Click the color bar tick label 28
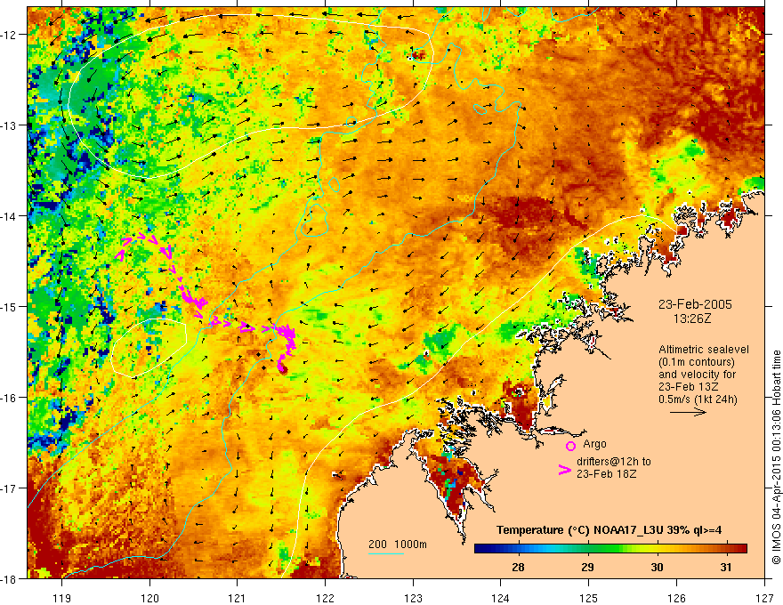The image size is (783, 605). 518,567
